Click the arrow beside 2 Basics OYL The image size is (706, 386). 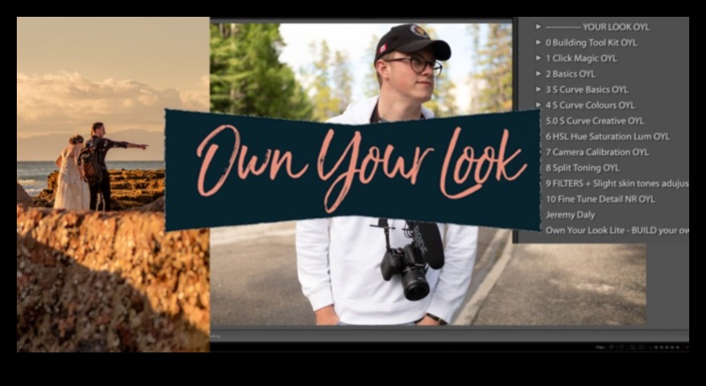tap(538, 74)
